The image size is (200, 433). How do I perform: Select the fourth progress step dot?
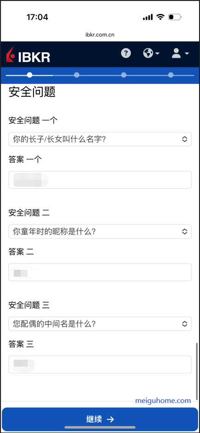[x=171, y=75]
